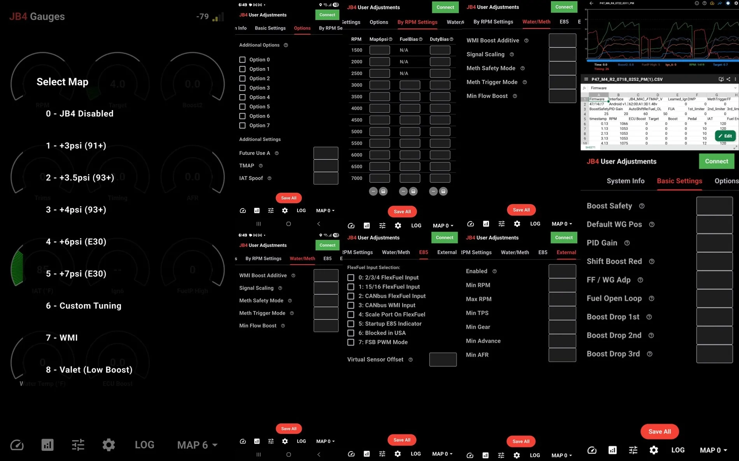The image size is (739, 461).
Task: Open the sliders icon in the MAP 6 toolbar
Action: click(x=78, y=445)
